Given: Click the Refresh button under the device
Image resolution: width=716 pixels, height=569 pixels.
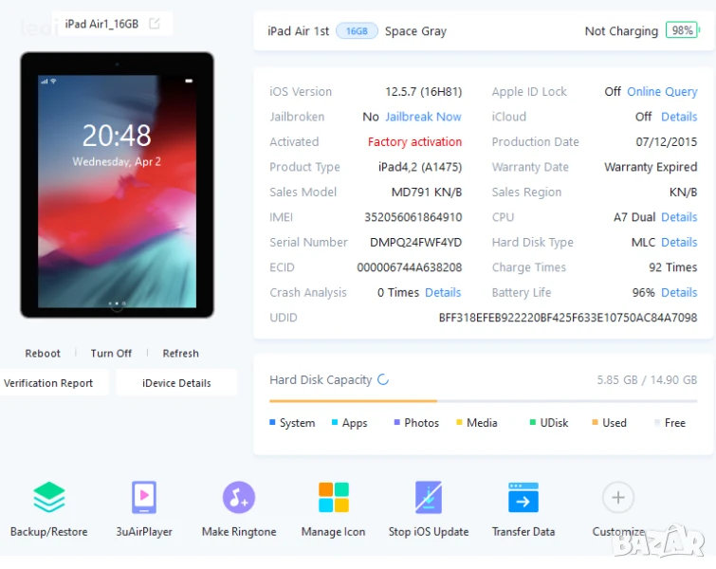Looking at the screenshot, I should (x=180, y=354).
